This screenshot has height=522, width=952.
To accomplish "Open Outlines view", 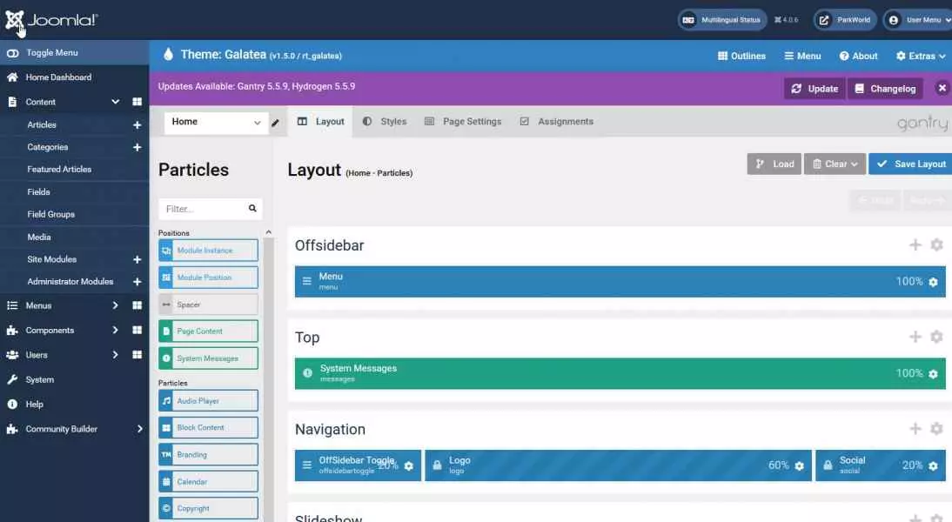I will click(741, 56).
